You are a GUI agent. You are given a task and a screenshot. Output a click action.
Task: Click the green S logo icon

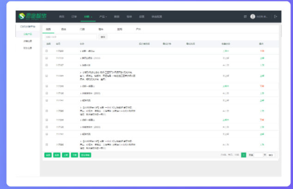(x=22, y=17)
